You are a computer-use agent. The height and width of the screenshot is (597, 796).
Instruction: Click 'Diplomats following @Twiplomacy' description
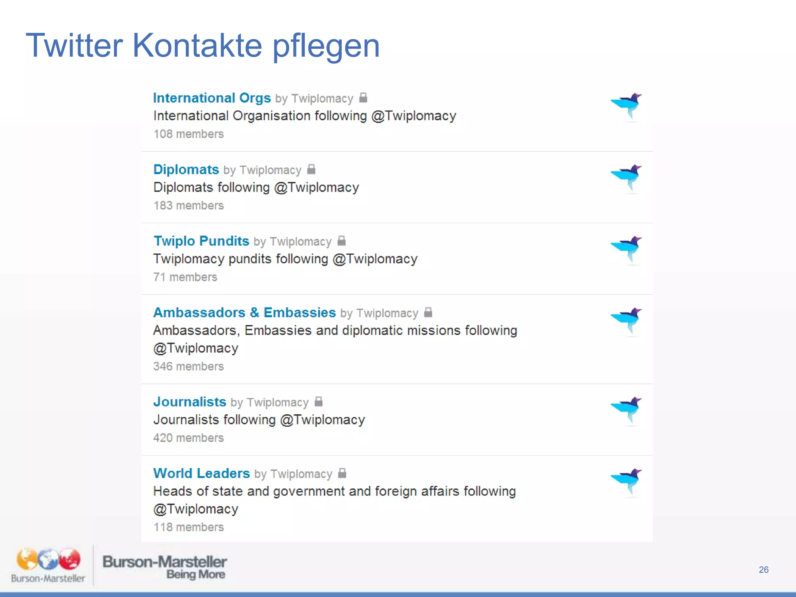click(x=256, y=187)
